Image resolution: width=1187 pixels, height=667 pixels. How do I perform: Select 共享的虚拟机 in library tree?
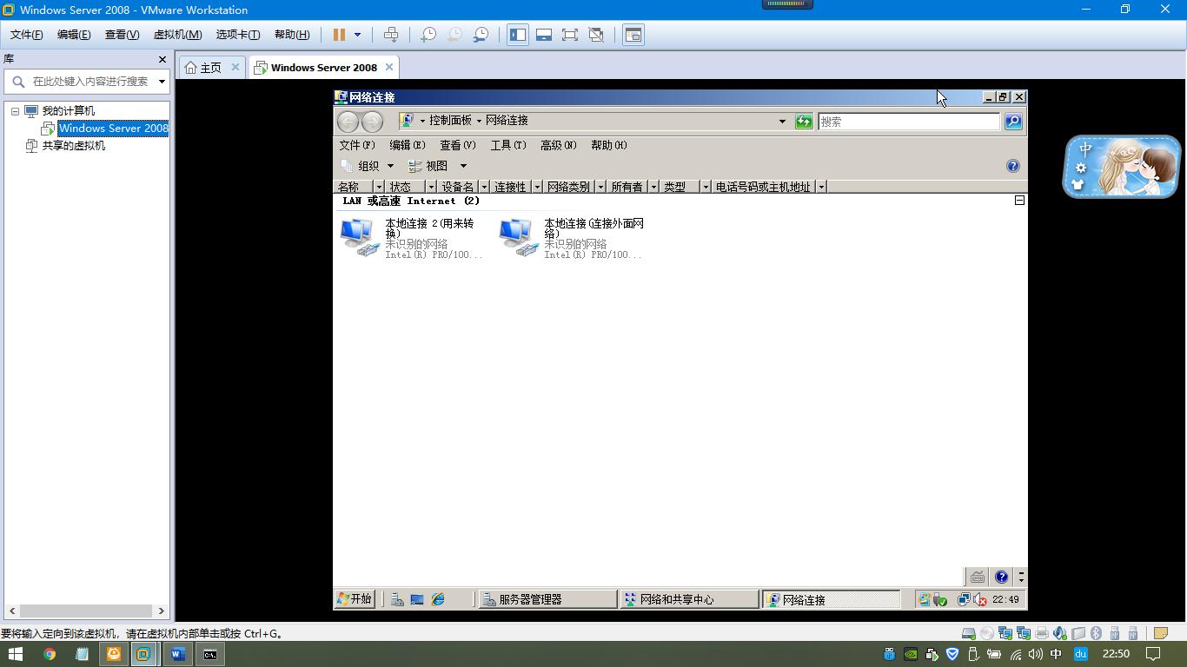(74, 146)
